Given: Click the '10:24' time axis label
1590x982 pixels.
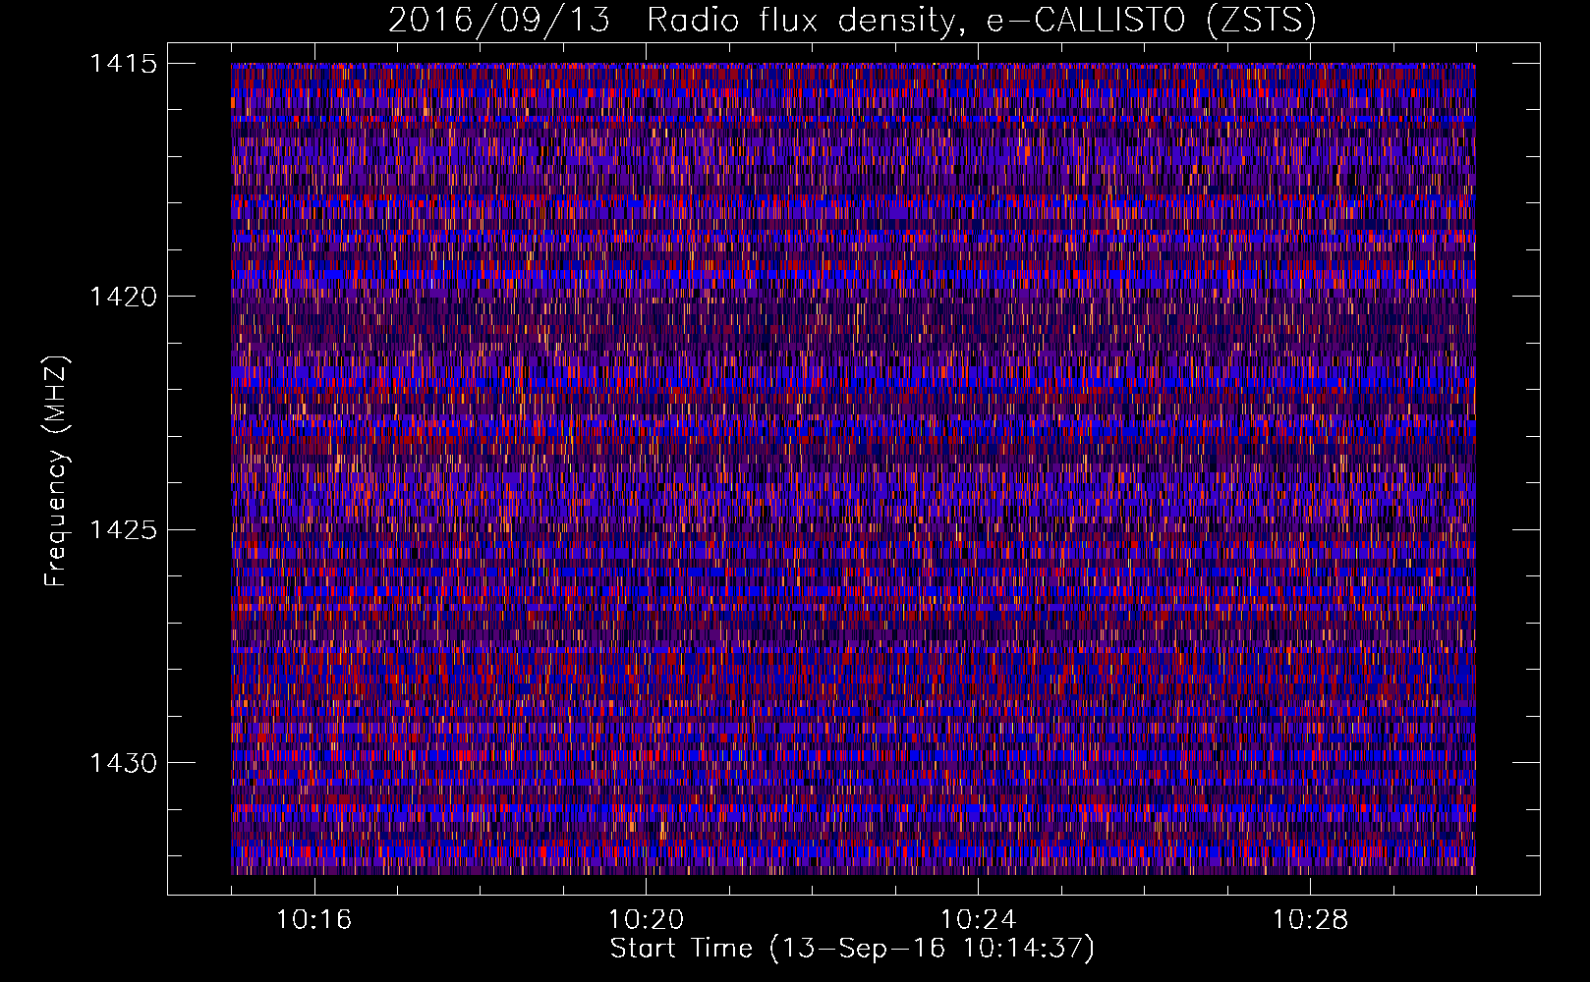Looking at the screenshot, I should click(x=979, y=920).
